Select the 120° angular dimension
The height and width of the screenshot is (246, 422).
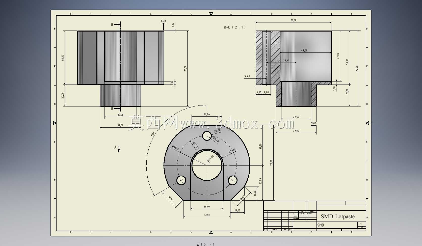pos(153,134)
